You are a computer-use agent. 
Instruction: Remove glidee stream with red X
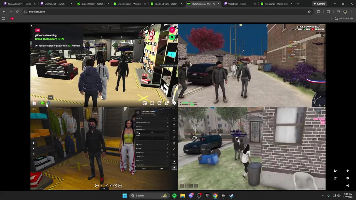click(172, 30)
